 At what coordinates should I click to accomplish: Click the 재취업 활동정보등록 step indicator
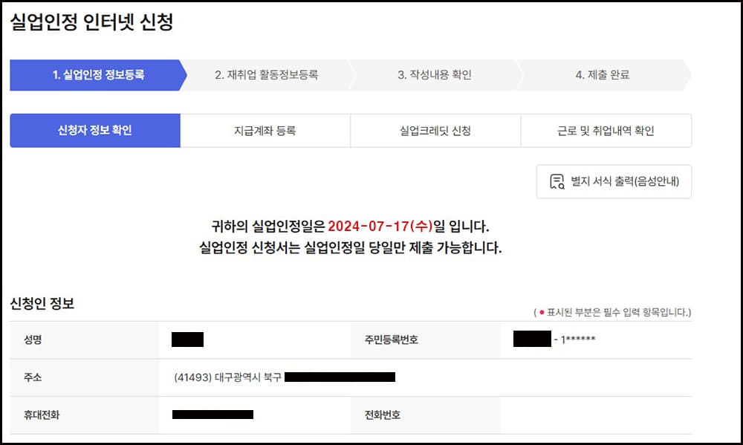tap(265, 75)
